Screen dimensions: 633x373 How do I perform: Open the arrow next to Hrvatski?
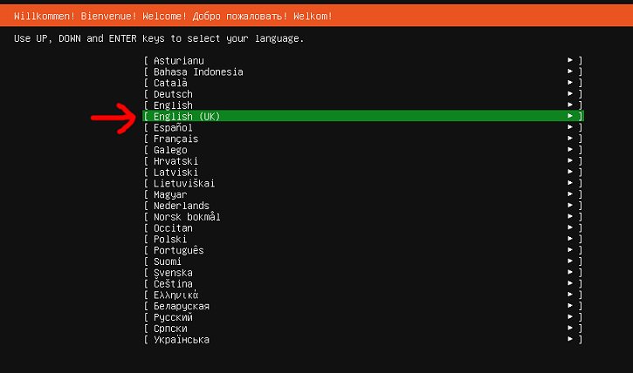click(x=570, y=161)
